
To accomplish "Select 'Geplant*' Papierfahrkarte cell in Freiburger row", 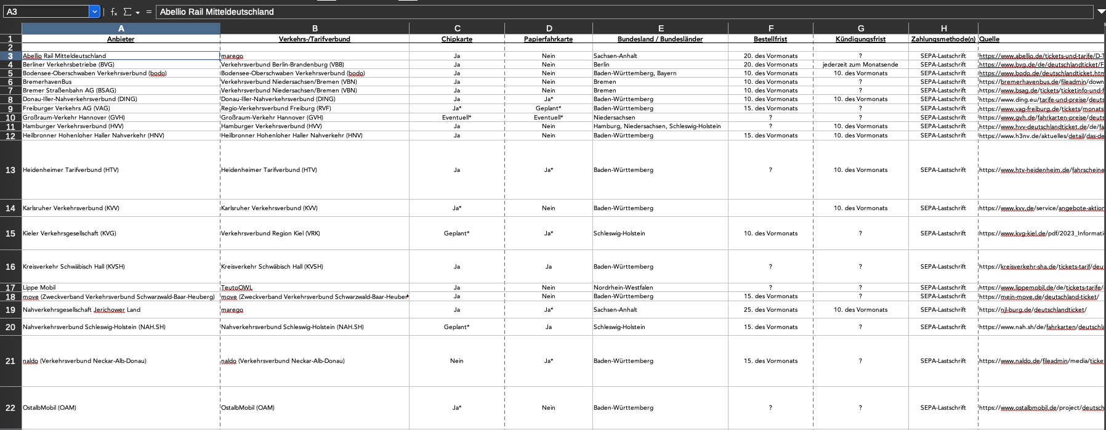I will [x=549, y=108].
